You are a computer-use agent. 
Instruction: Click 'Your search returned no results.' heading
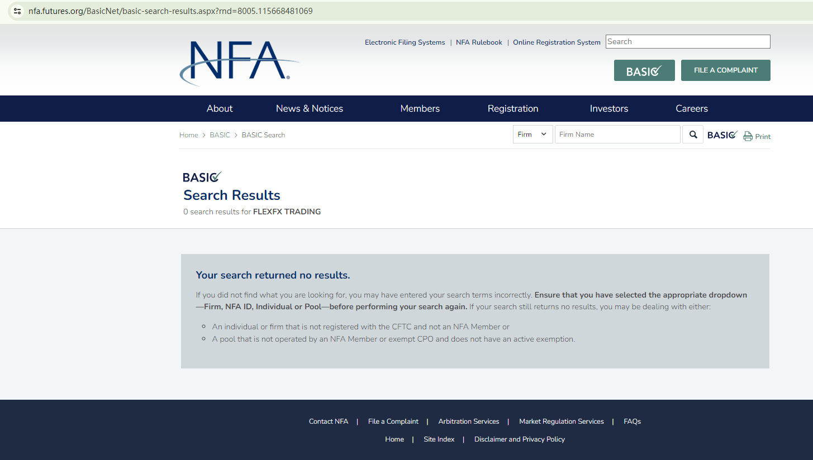click(x=273, y=275)
